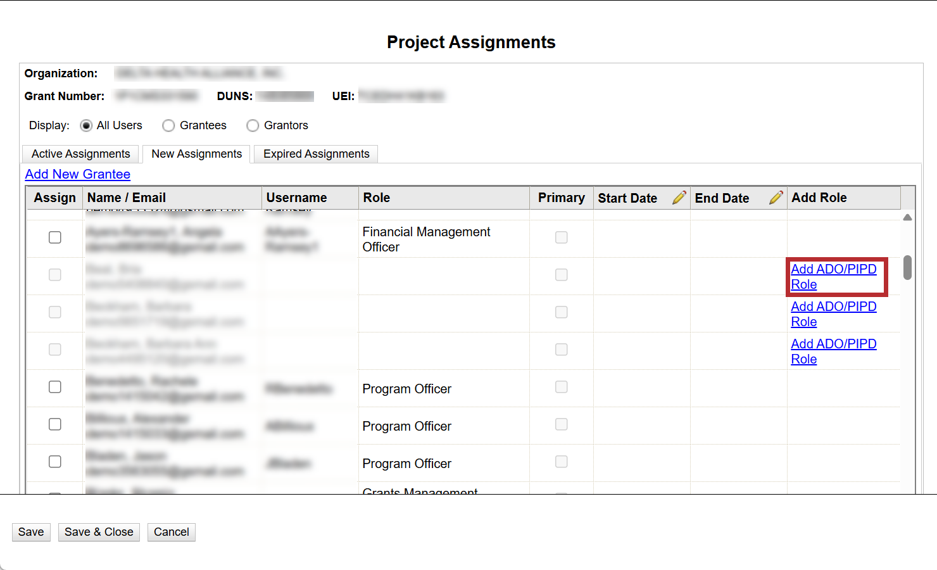Click the End Date edit pencil icon
Image resolution: width=937 pixels, height=570 pixels.
coord(776,198)
